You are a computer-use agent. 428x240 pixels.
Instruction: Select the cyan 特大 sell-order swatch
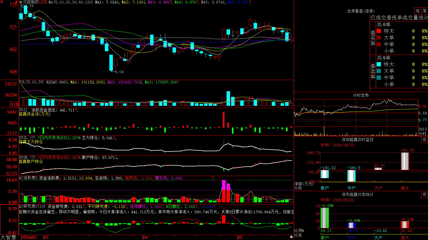click(379, 64)
